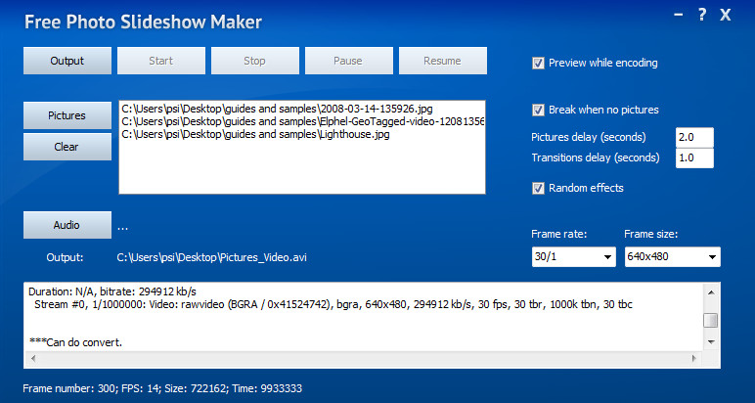Viewport: 755px width, 403px height.
Task: Click the log's scroll down arrow
Action: pyautogui.click(x=711, y=341)
